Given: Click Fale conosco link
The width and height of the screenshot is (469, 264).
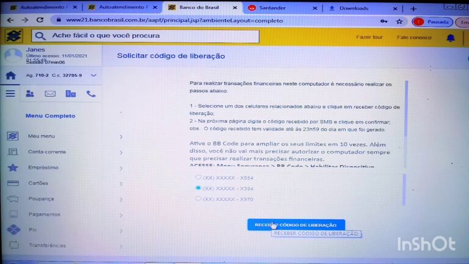Looking at the screenshot, I should tap(414, 37).
